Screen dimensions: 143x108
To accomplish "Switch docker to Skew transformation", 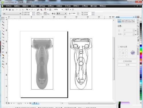I will tap(133, 21).
